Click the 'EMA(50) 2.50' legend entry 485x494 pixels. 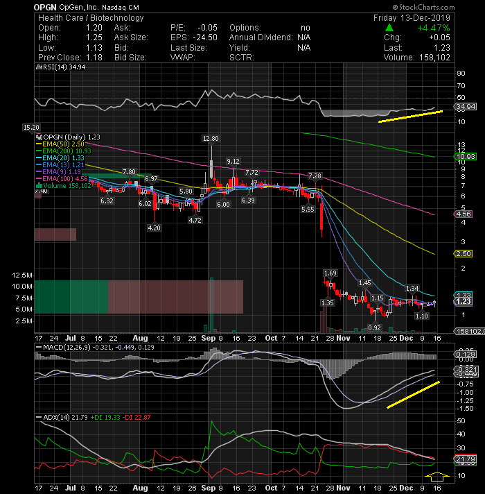click(x=60, y=144)
